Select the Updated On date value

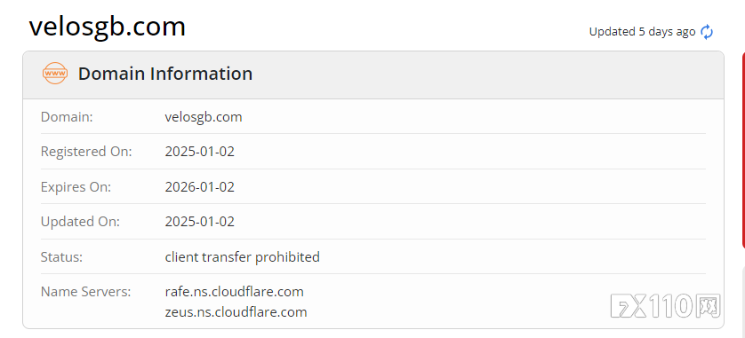[199, 222]
